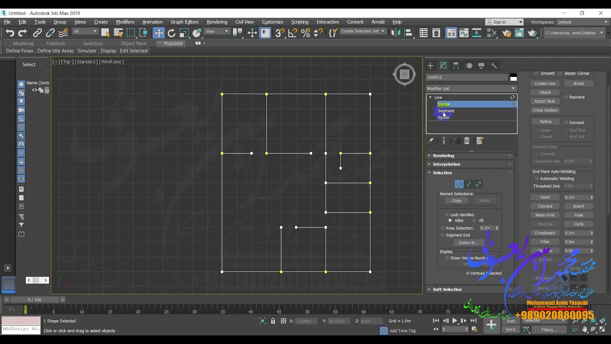Open Select by Name dialog icon
611x344 pixels.
coord(118,33)
